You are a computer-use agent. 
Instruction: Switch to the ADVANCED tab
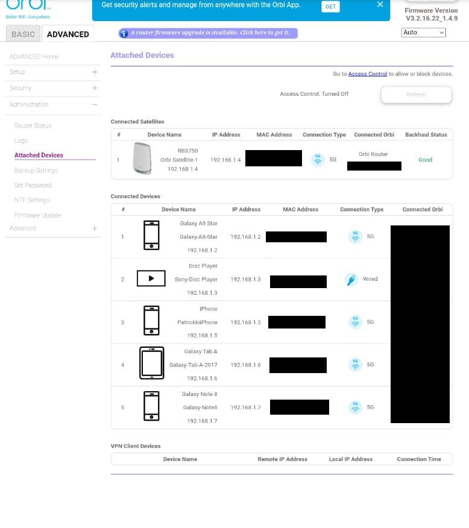(68, 34)
